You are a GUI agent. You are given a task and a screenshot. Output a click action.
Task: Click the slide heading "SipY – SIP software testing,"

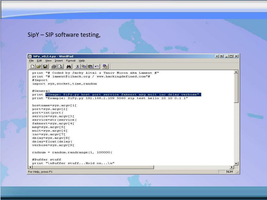click(x=64, y=35)
